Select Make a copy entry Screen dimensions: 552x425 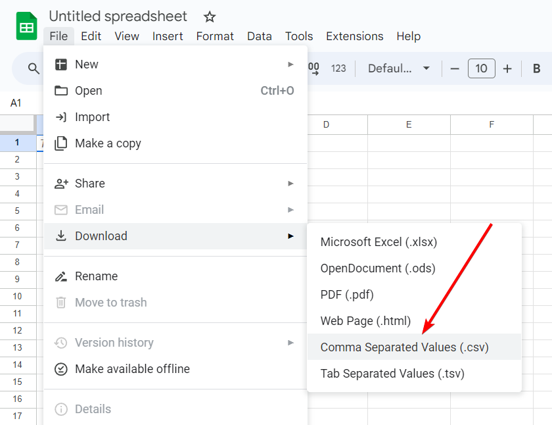[175, 143]
